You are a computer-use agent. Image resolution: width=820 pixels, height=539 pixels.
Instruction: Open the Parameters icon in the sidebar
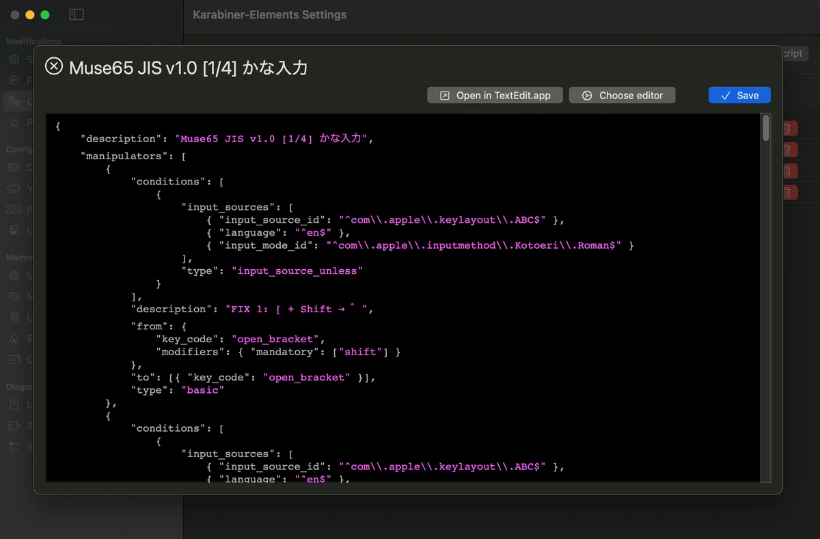tap(14, 123)
